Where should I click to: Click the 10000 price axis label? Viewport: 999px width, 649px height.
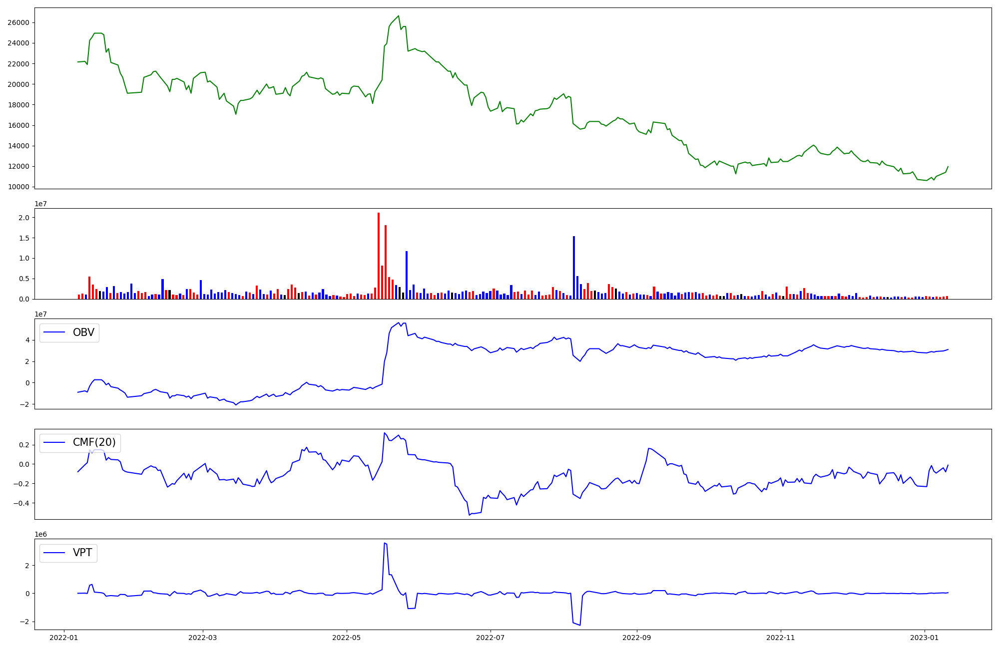[x=18, y=187]
